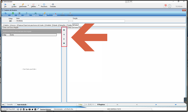
Task: Open the Usuários toolbar item
Action: pos(14,5)
